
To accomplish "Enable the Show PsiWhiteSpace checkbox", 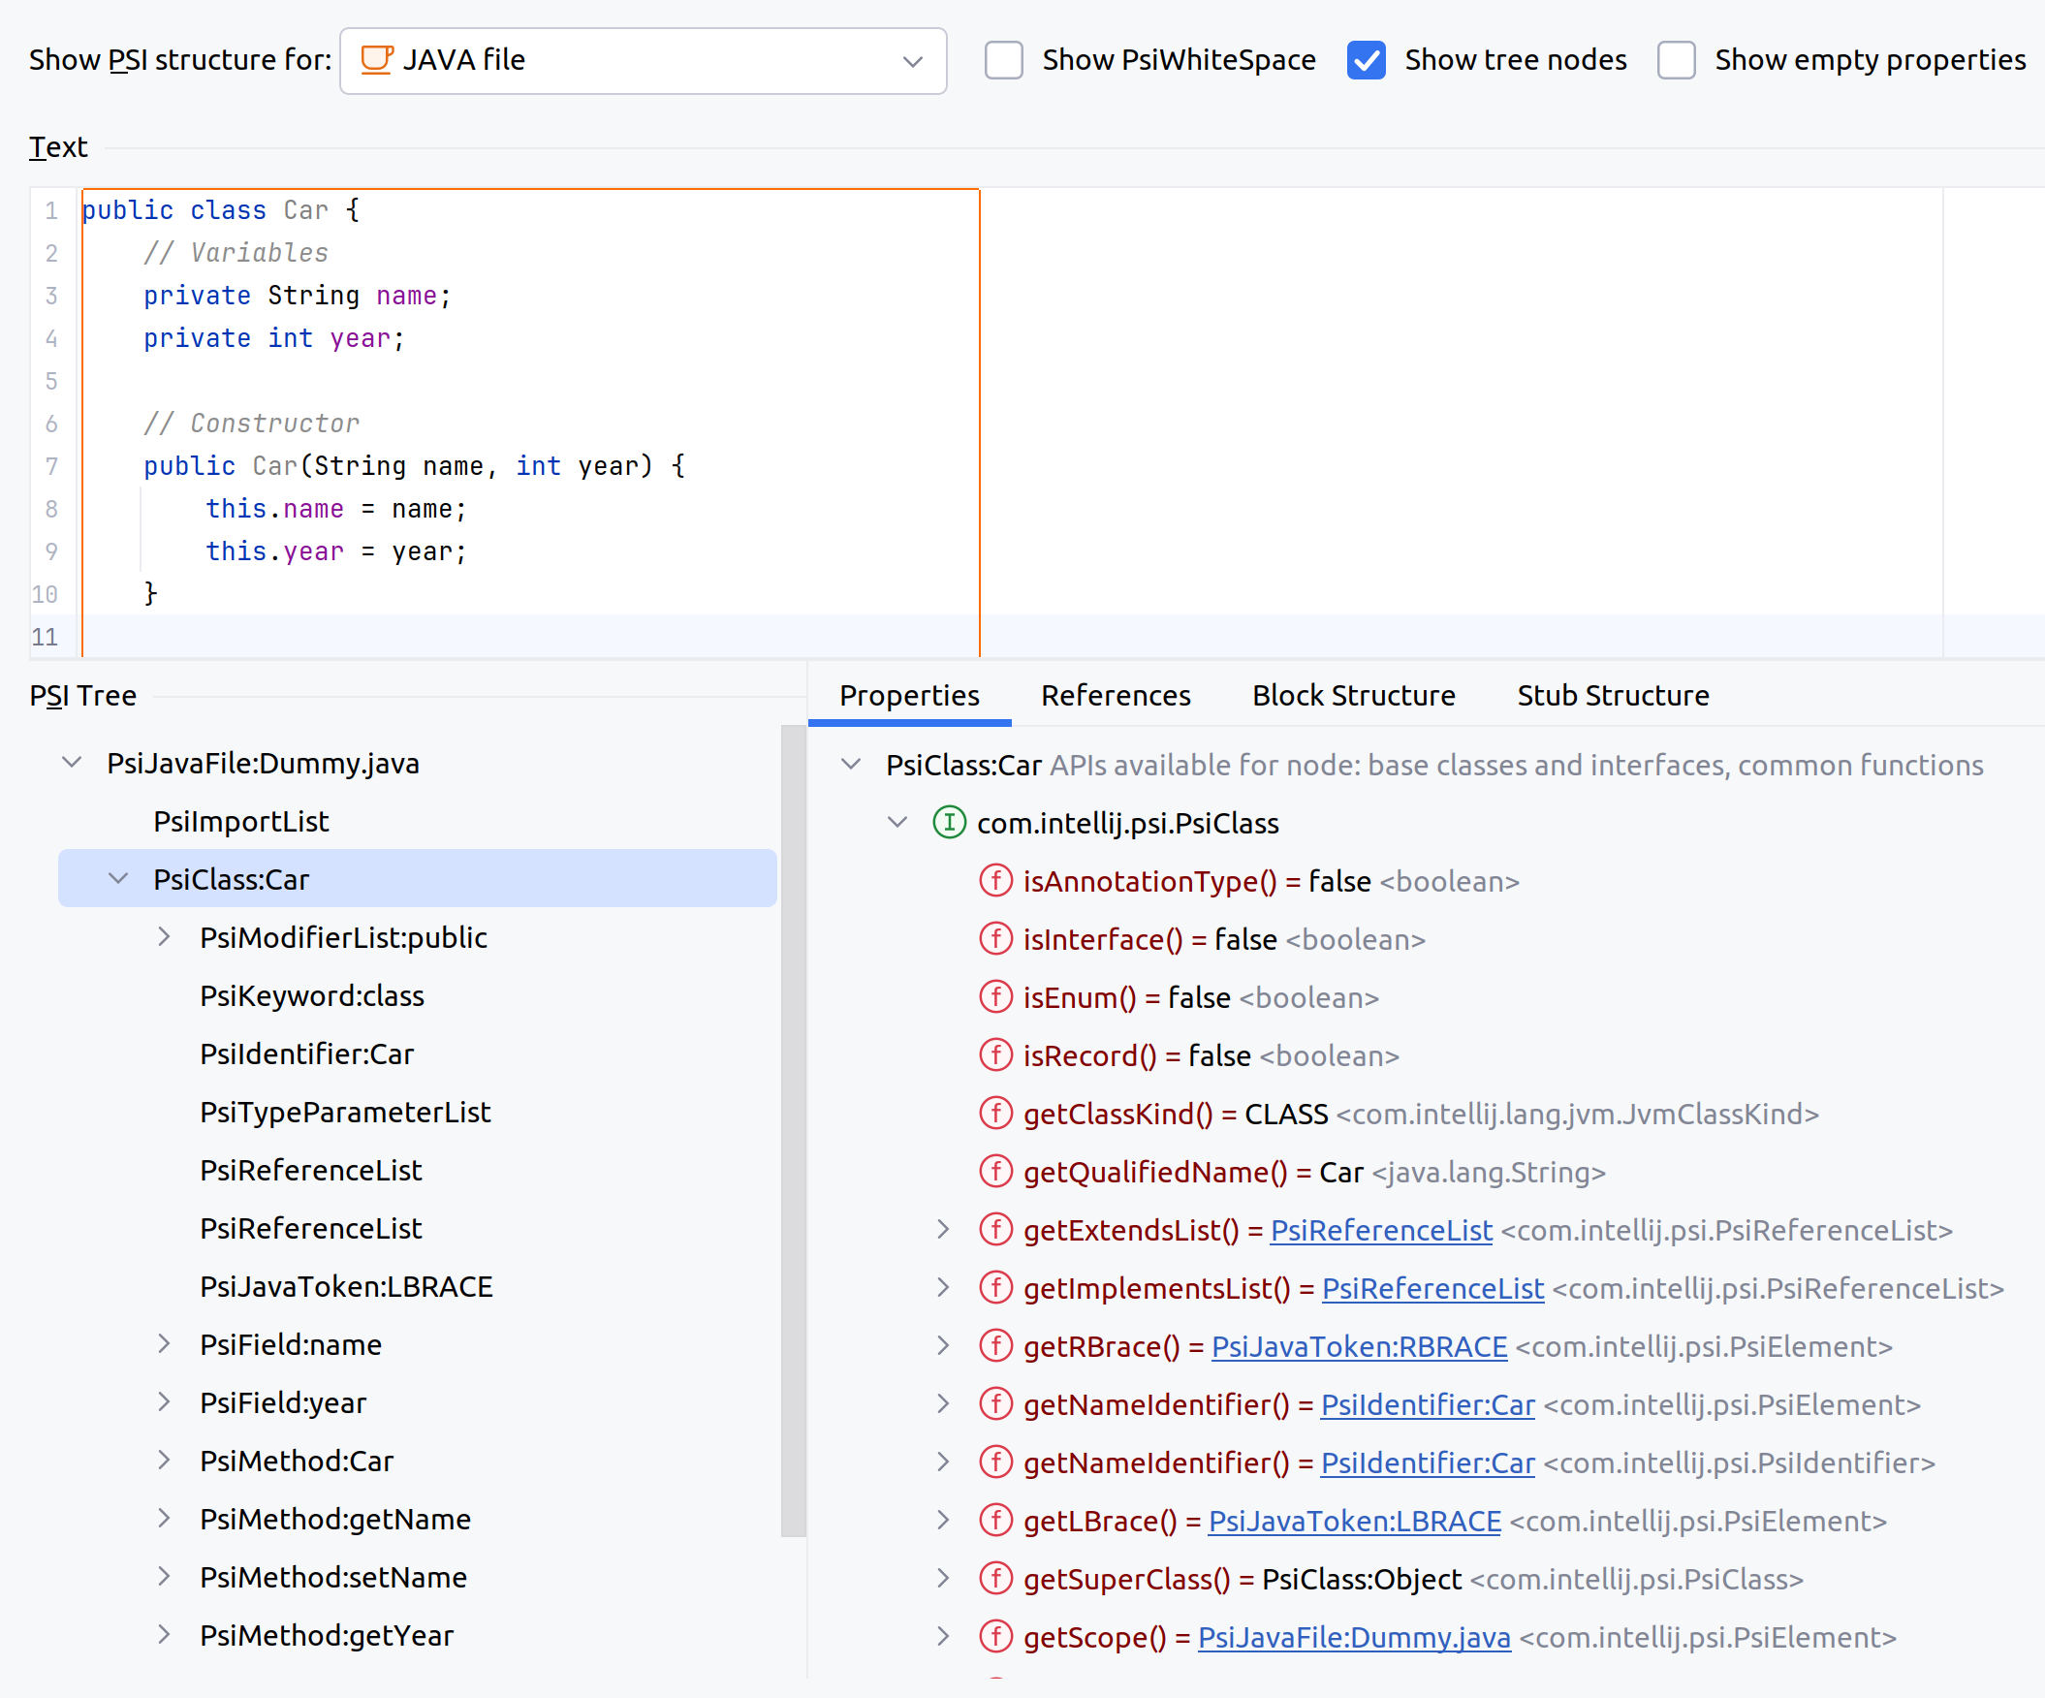I will click(1003, 60).
